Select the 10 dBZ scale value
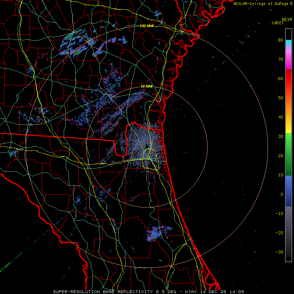Screen dimensions: 294x294 point(281,175)
